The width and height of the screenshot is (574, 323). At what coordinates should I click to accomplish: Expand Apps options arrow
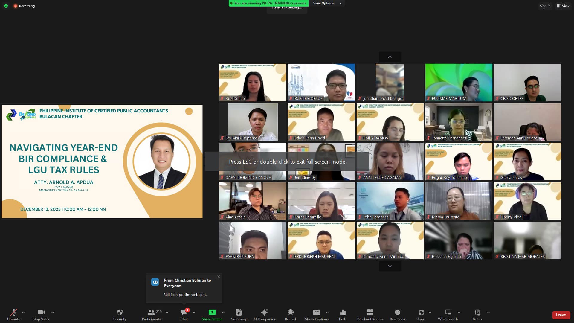(x=430, y=312)
